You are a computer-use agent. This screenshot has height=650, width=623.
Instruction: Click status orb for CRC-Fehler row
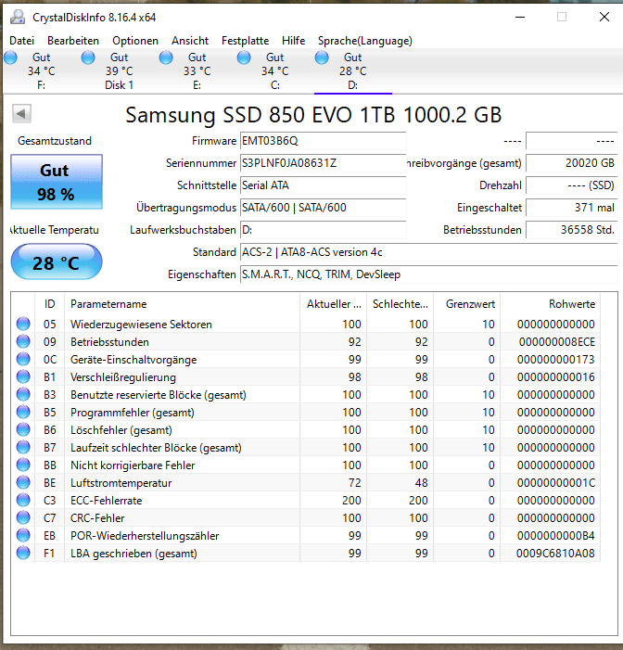click(23, 517)
